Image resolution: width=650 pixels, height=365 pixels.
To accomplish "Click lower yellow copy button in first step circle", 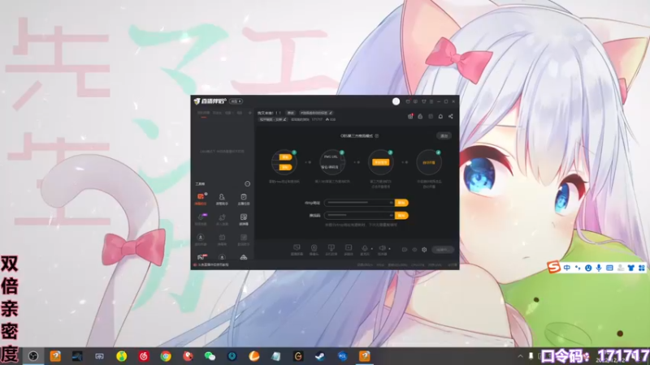I will click(285, 167).
